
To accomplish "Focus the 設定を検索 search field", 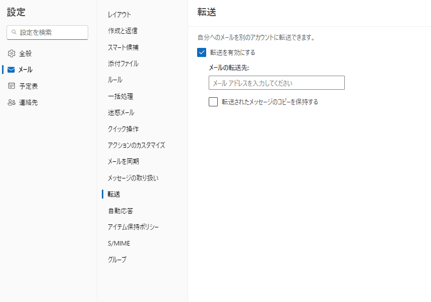I will click(x=47, y=32).
